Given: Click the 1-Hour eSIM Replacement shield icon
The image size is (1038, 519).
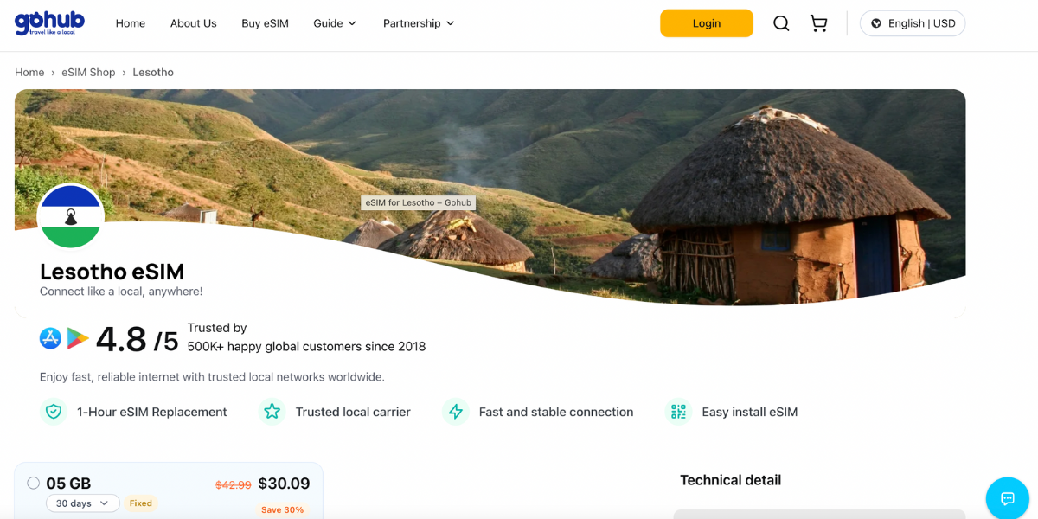Looking at the screenshot, I should coord(54,412).
